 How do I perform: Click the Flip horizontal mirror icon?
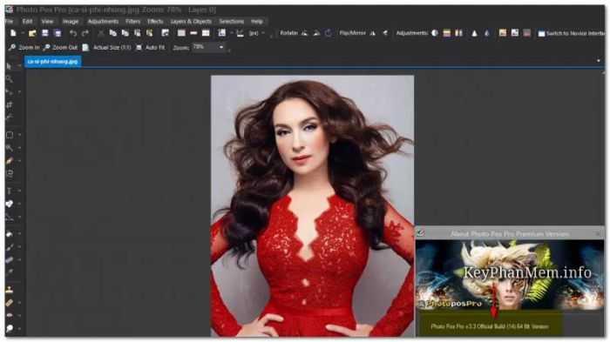point(373,33)
